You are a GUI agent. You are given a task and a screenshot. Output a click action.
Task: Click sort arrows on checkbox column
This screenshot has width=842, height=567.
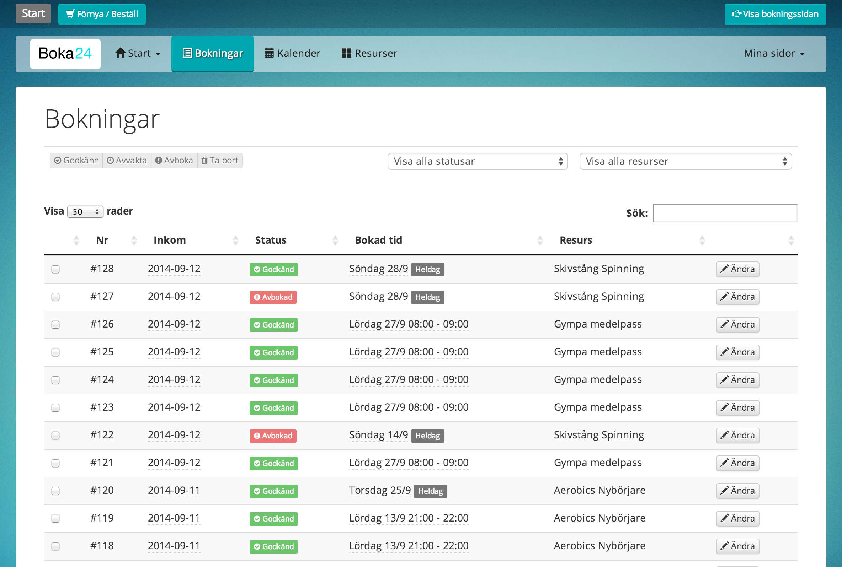[76, 240]
